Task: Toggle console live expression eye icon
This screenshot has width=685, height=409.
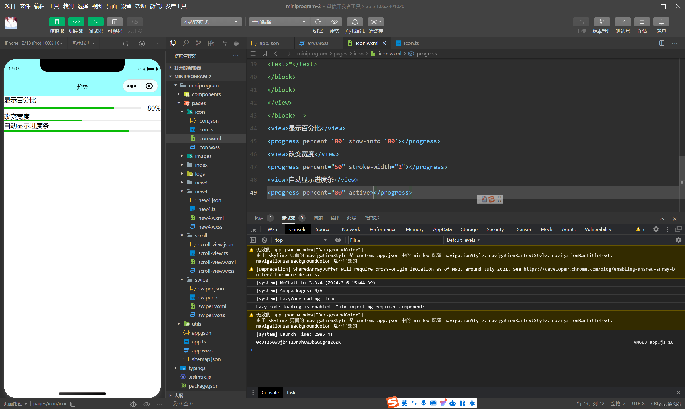Action: coord(338,240)
